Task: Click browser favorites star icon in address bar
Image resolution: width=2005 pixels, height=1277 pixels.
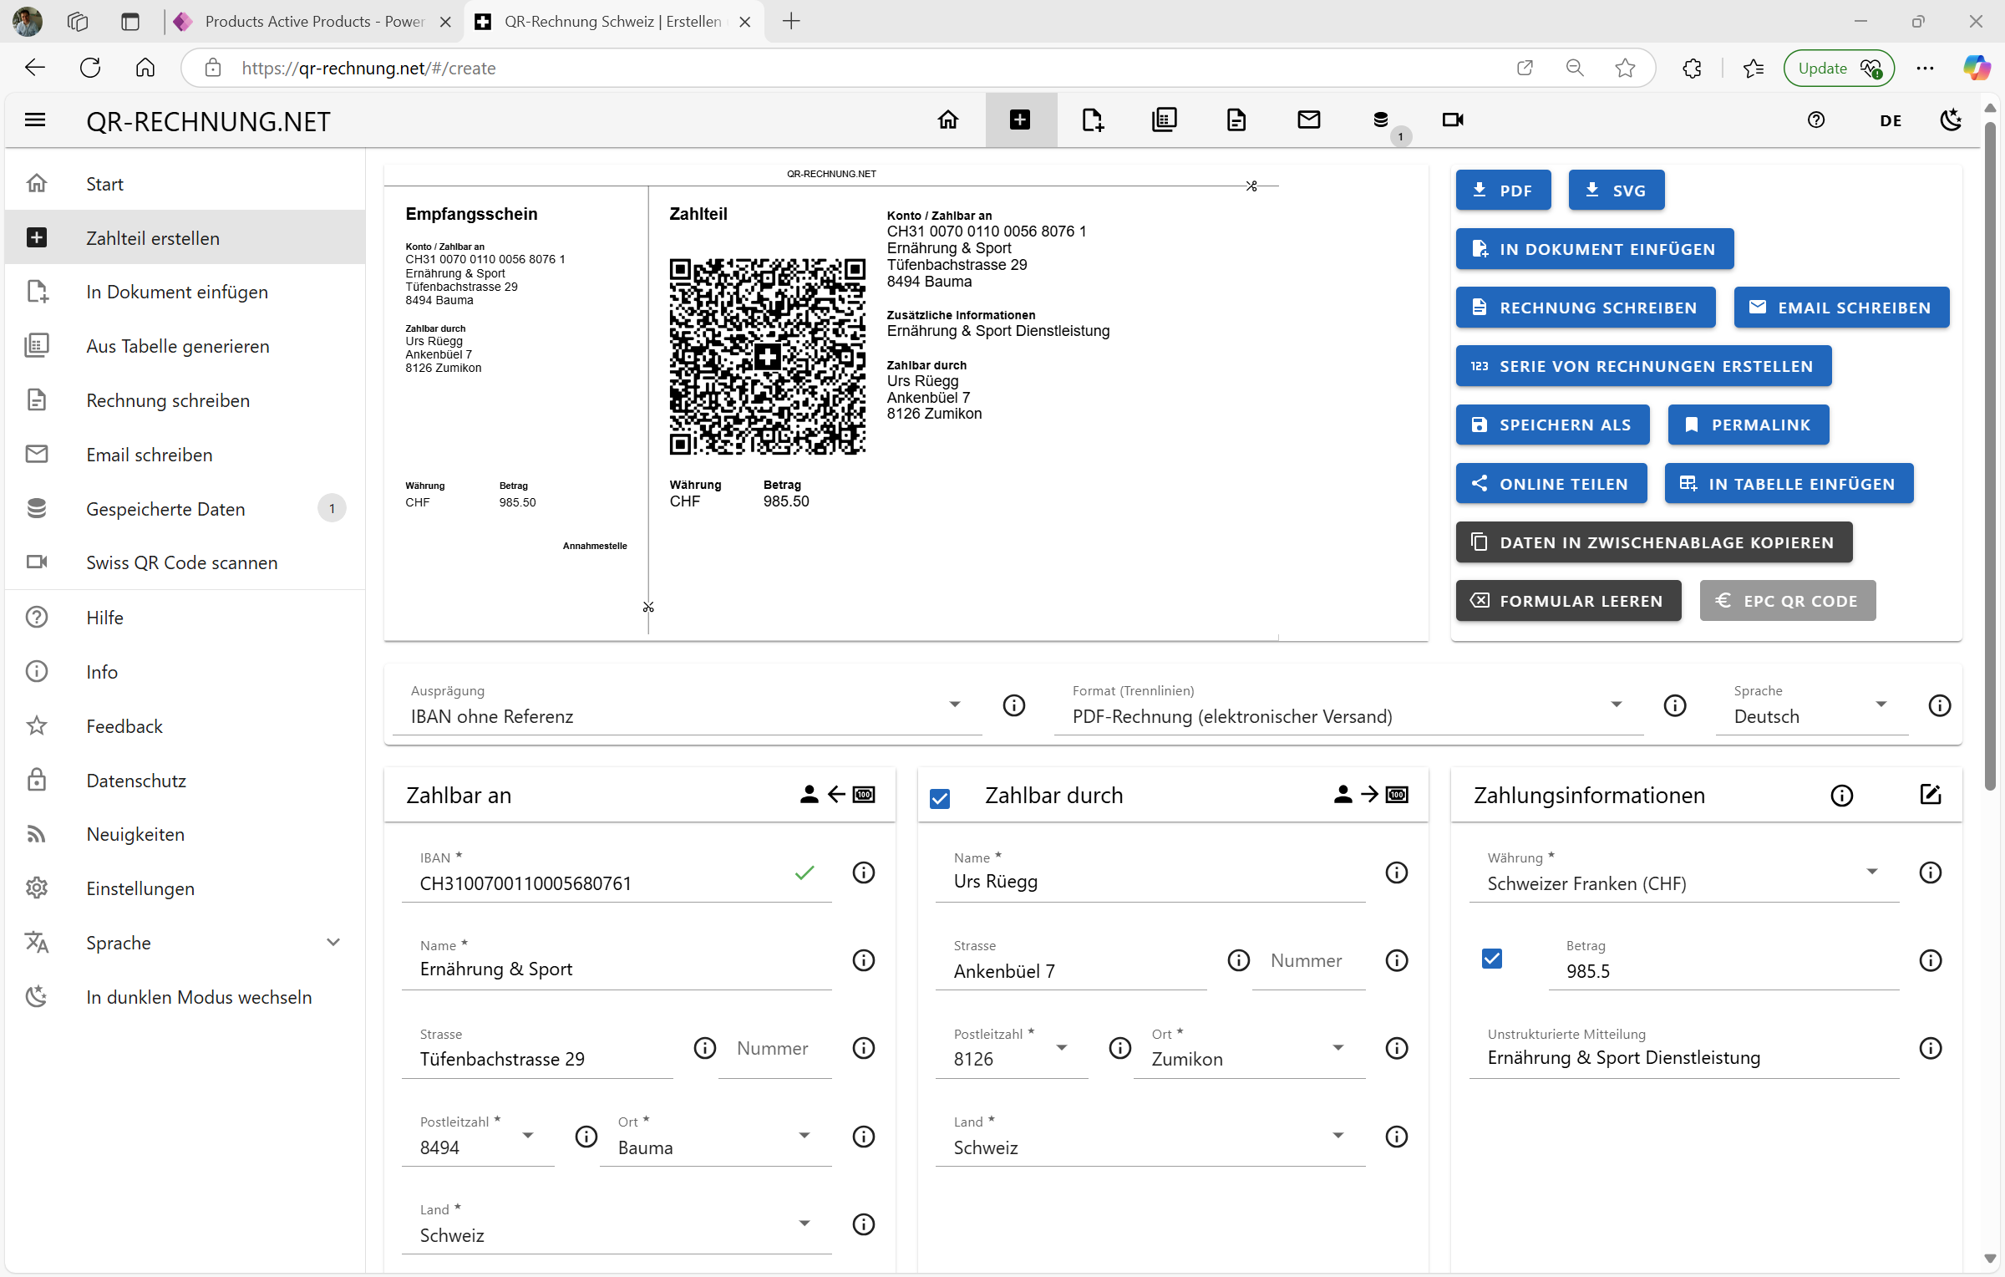Action: 1625,69
